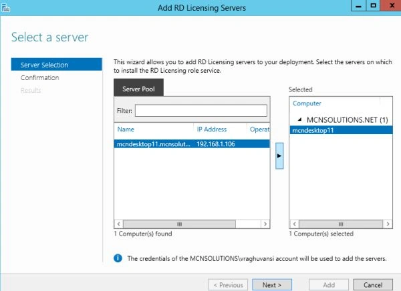401x291 pixels.
Task: Minimize the Add RD Licensing Servers window
Action: pyautogui.click(x=358, y=5)
